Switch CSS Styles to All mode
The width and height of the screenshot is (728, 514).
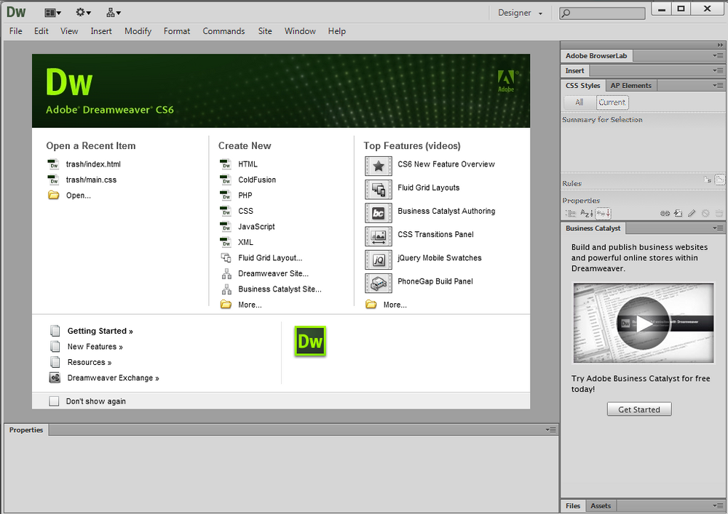coord(579,102)
